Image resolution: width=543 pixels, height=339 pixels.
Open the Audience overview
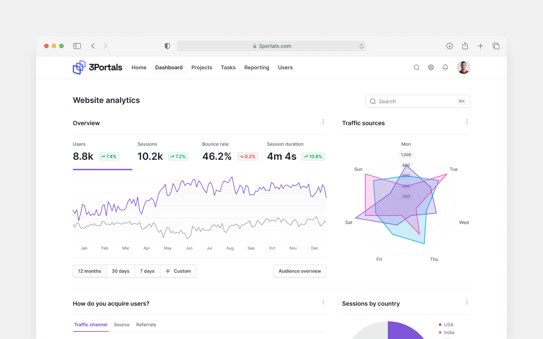(x=300, y=271)
